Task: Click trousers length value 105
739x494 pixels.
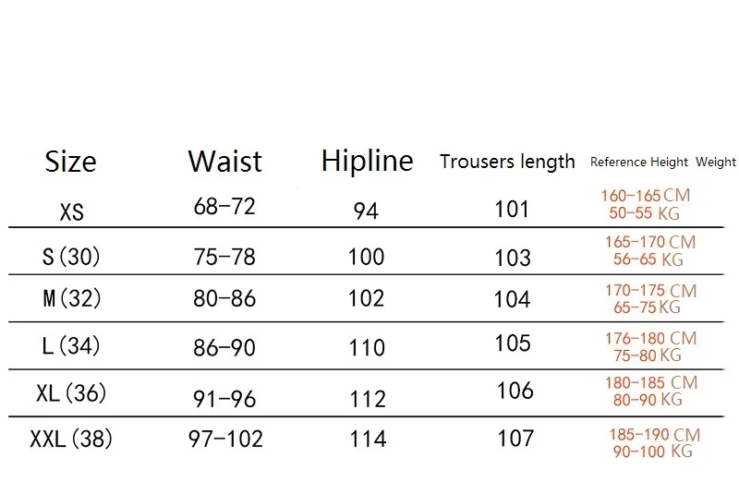Action: 512,343
